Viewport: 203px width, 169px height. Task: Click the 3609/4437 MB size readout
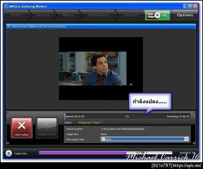click(187, 153)
